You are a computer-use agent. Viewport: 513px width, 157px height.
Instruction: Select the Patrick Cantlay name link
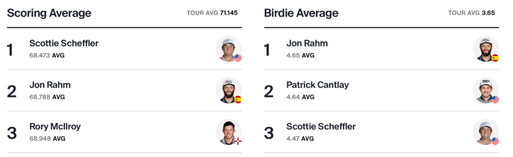tap(318, 85)
